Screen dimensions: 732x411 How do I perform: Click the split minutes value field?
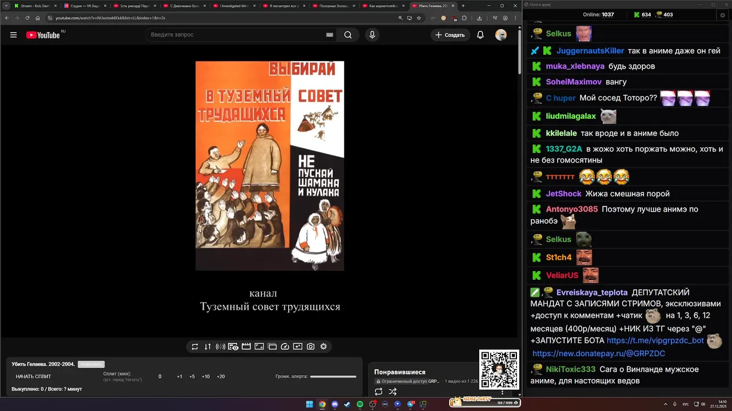[160, 377]
